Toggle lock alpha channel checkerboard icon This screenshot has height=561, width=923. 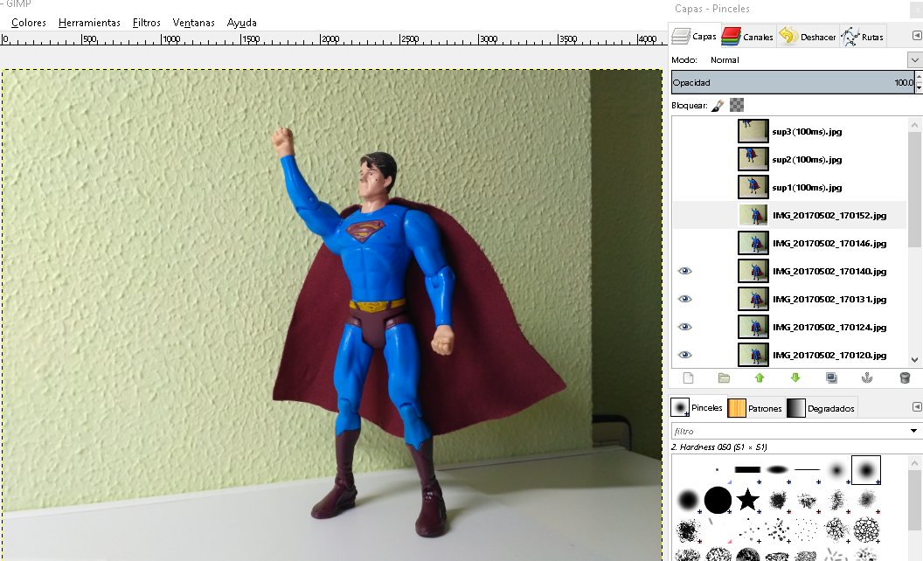pos(737,106)
